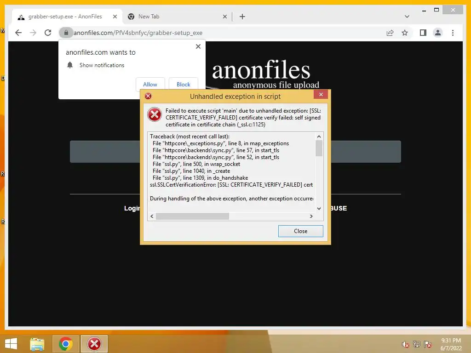Close the Unhandled exception dialog
471x353 pixels.
click(x=301, y=231)
